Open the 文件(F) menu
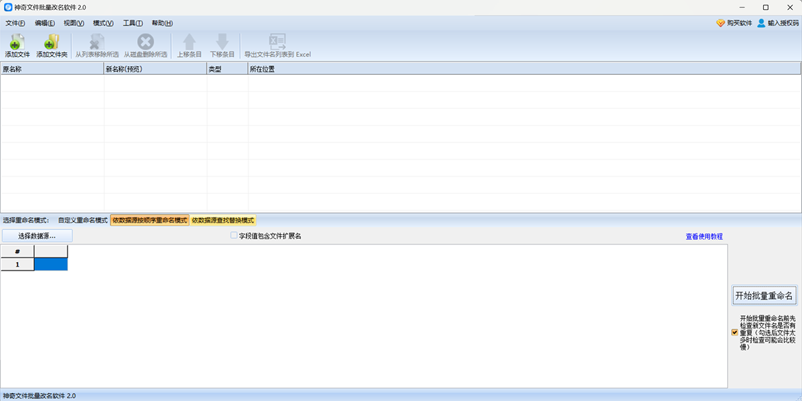Viewport: 802px width, 401px height. pyautogui.click(x=15, y=23)
